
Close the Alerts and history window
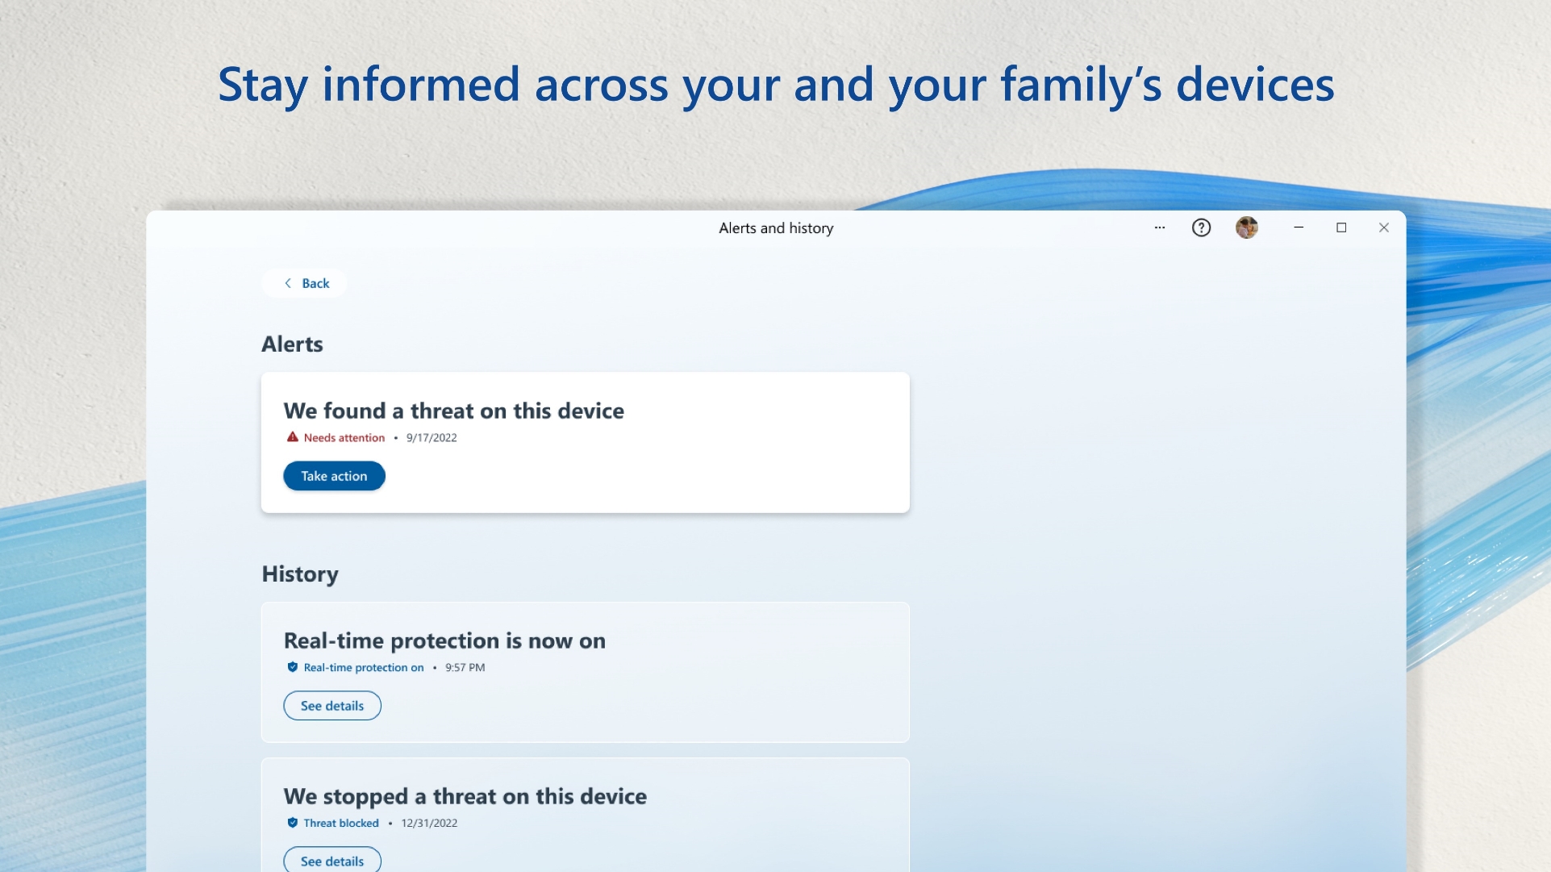(x=1384, y=228)
